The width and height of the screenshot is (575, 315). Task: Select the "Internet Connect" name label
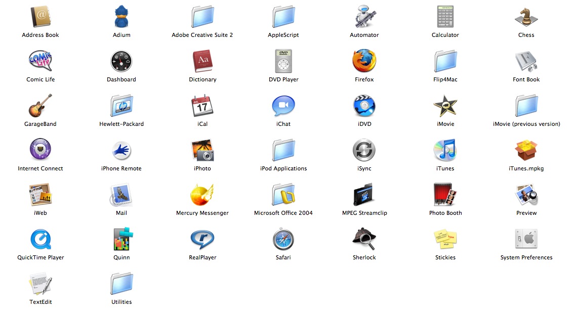(x=40, y=168)
